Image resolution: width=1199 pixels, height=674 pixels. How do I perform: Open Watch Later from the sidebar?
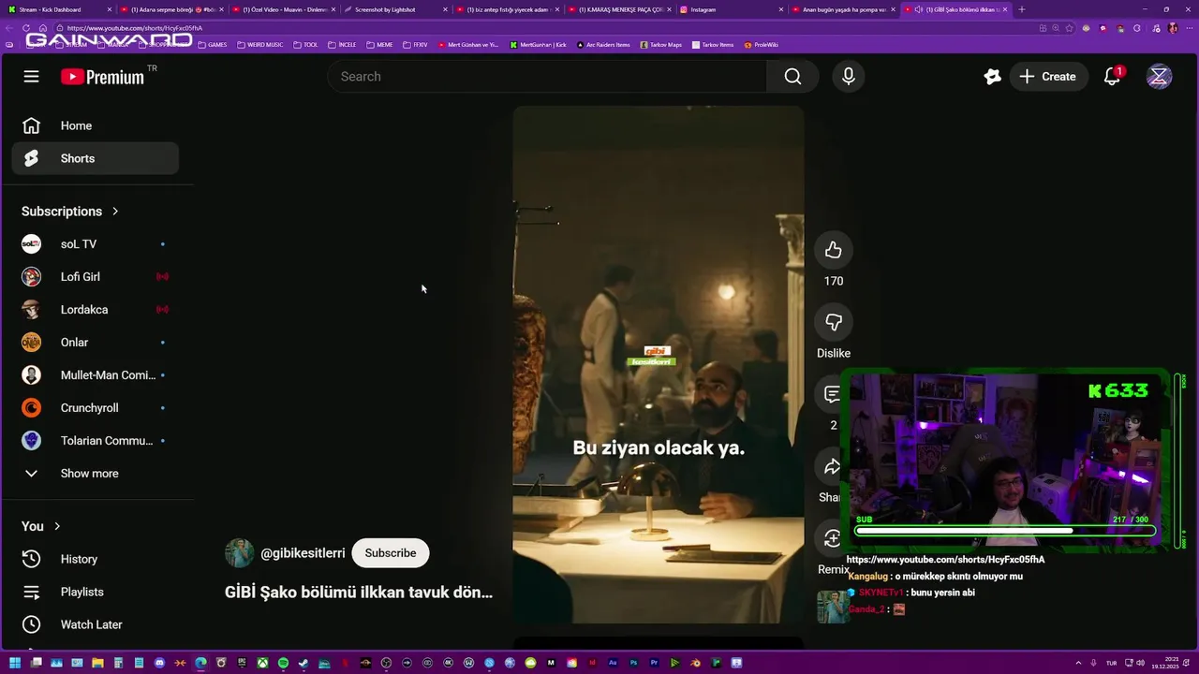(95, 624)
